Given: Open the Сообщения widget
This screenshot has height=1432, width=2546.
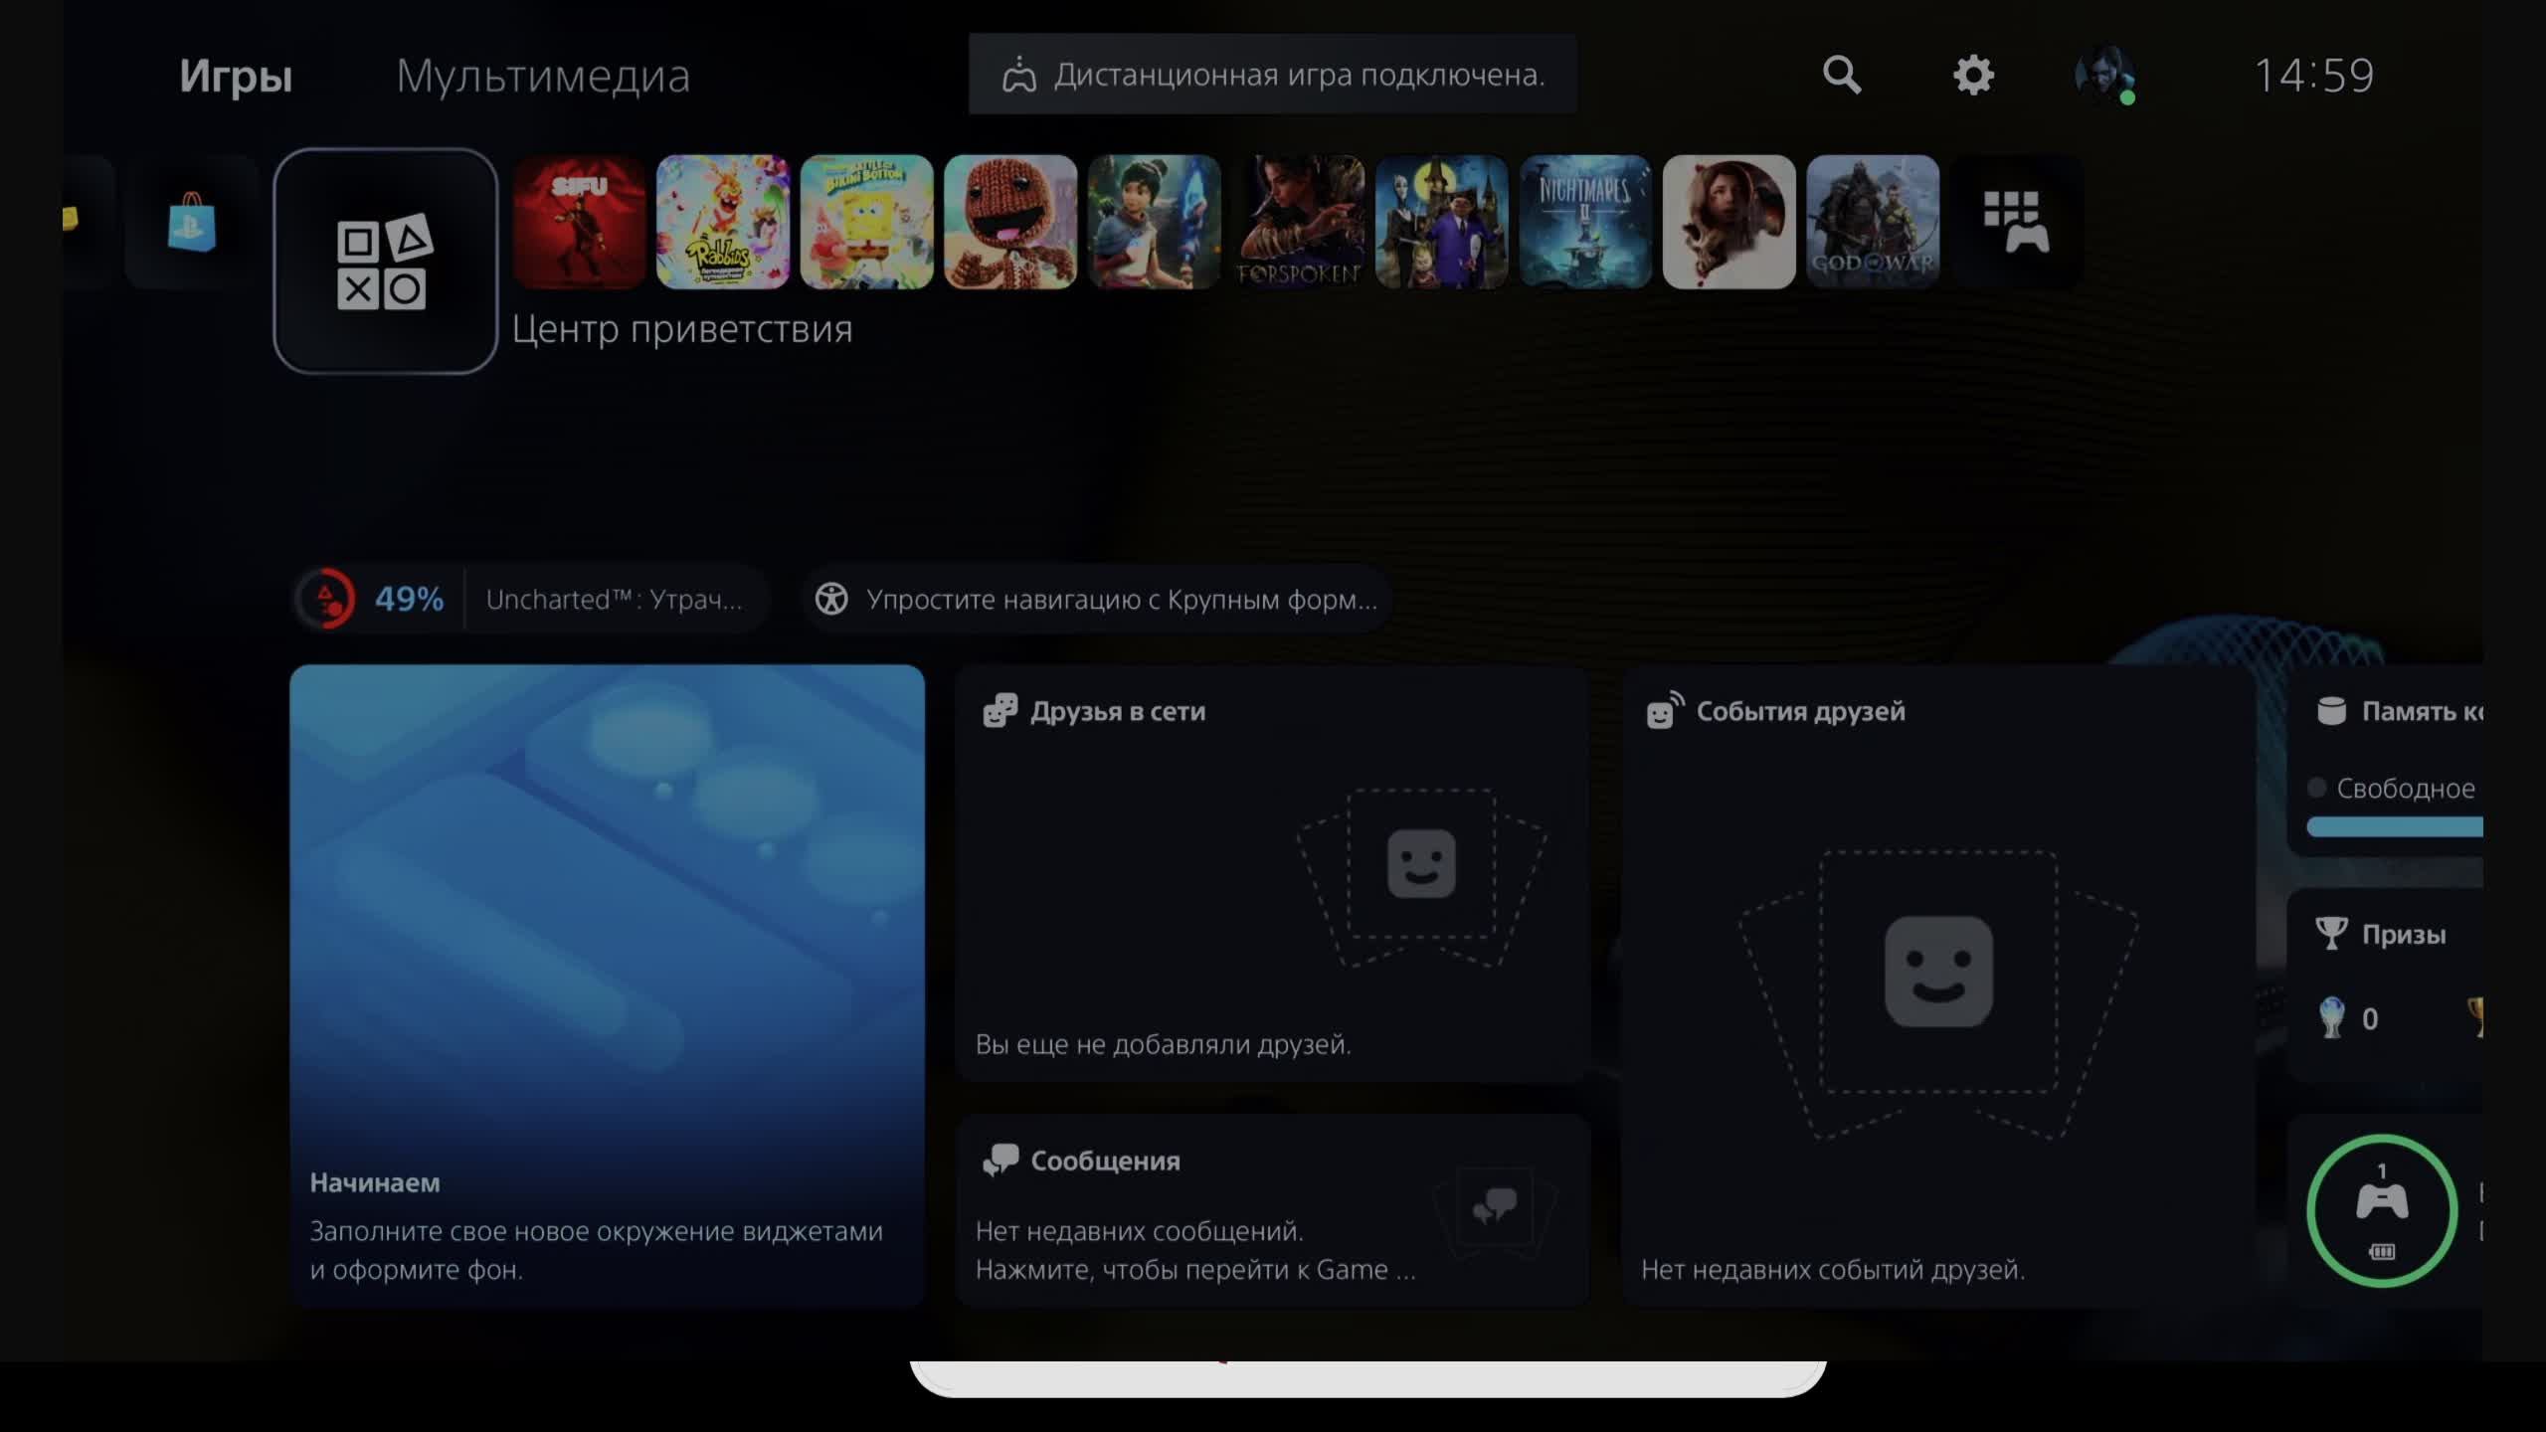Looking at the screenshot, I should coord(1271,1210).
